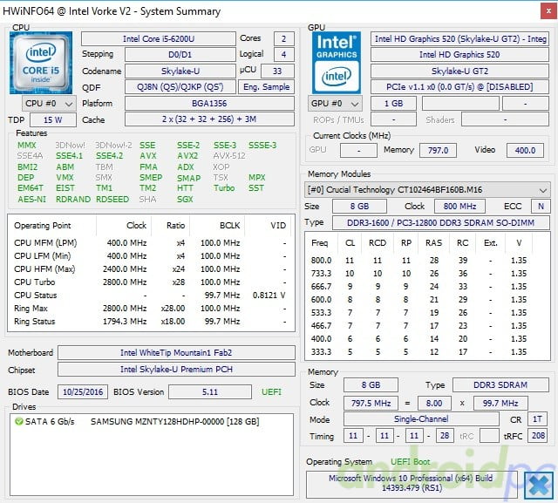The image size is (558, 503).
Task: Click the BIOS Version value 5.11
Action: pyautogui.click(x=210, y=392)
